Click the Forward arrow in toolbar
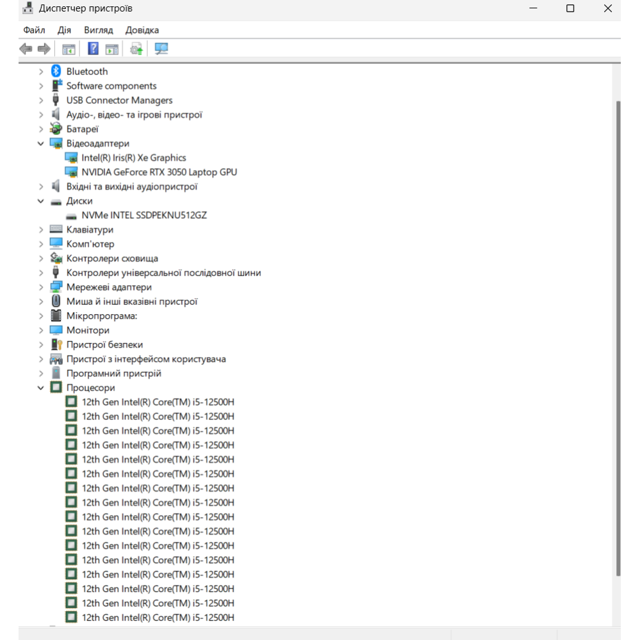This screenshot has width=640, height=640. (x=44, y=49)
